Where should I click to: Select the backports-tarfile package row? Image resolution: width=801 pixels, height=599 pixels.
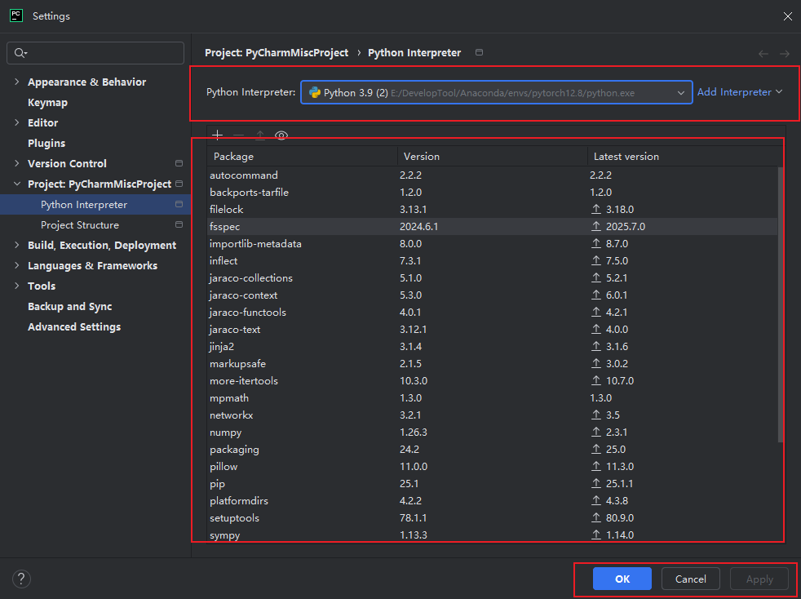(x=493, y=193)
